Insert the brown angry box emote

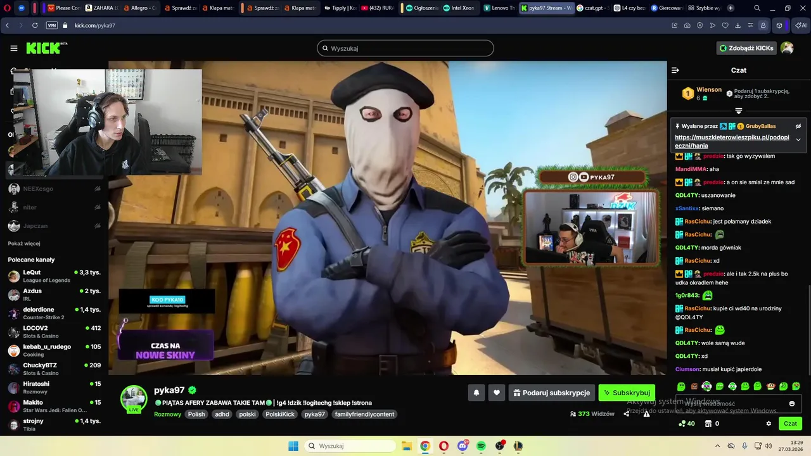click(x=694, y=386)
